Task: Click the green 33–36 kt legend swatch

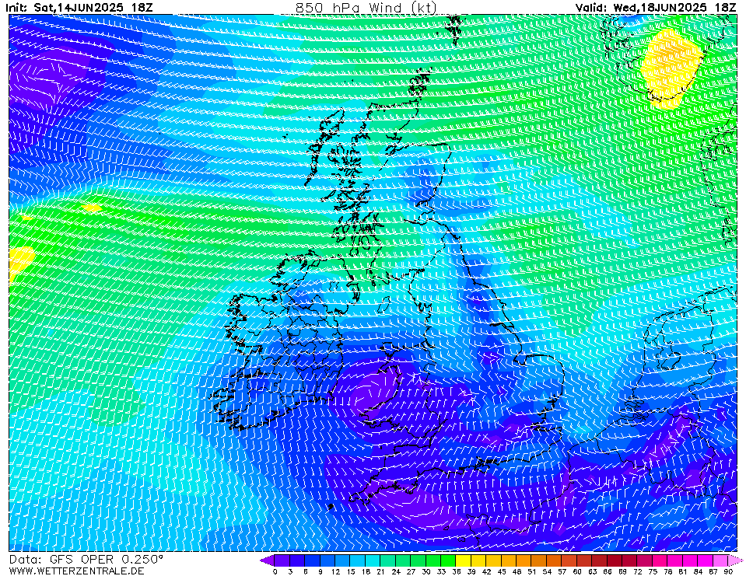Action: [448, 560]
